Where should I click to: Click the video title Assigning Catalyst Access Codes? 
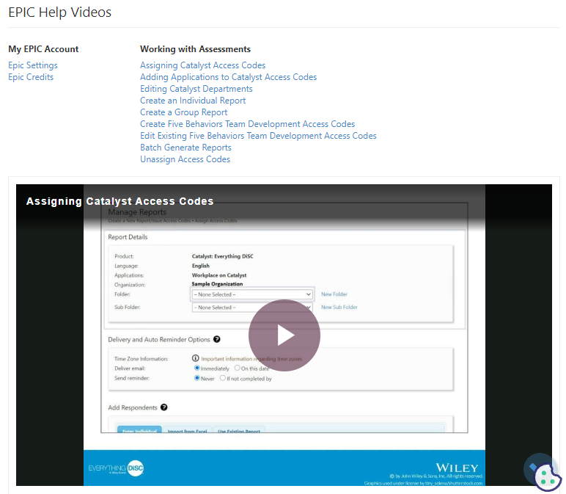click(120, 201)
